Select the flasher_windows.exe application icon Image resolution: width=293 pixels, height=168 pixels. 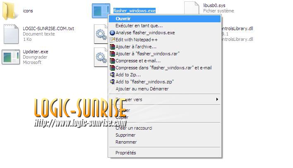pos(101,11)
